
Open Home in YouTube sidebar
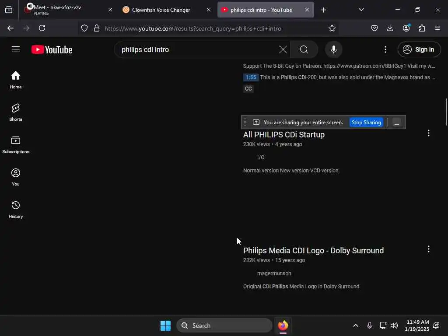(16, 80)
